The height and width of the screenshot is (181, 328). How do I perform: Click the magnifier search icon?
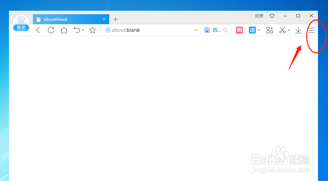[225, 30]
